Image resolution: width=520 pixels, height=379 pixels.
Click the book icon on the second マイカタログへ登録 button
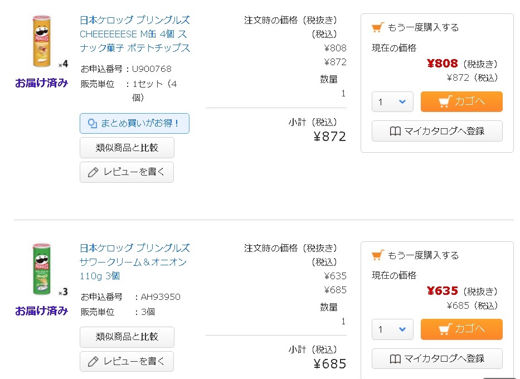(x=395, y=359)
